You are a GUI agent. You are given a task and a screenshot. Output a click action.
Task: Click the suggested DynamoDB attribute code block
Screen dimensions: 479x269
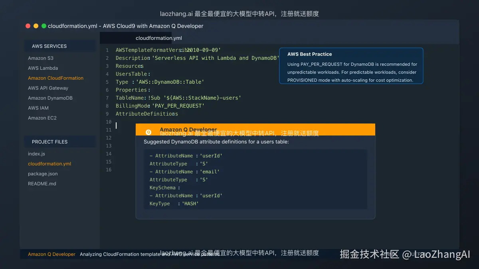[255, 179]
